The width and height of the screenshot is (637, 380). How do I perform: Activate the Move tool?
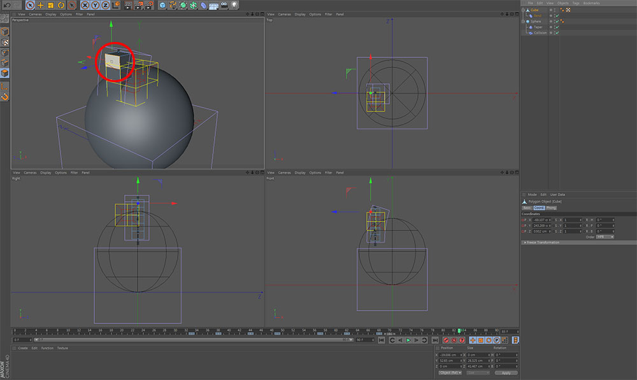click(x=40, y=5)
